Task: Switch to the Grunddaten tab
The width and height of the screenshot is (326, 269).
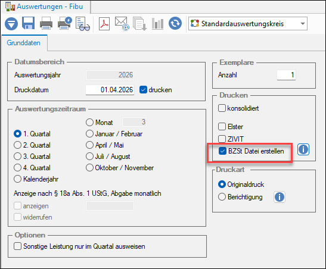Action: point(24,43)
